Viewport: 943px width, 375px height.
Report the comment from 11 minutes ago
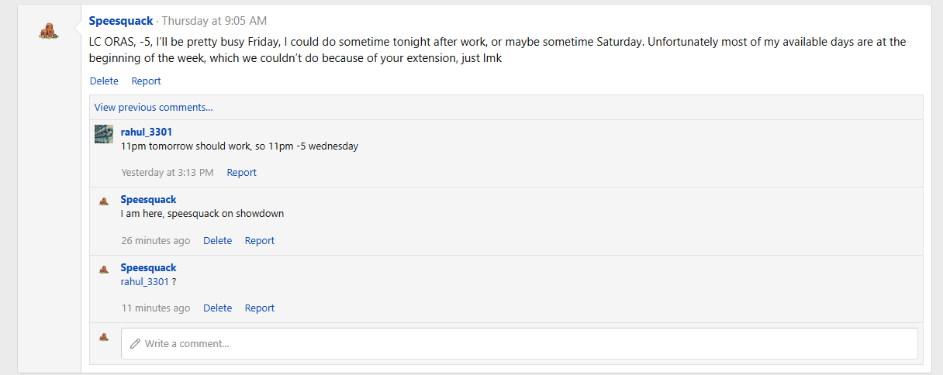coord(259,308)
